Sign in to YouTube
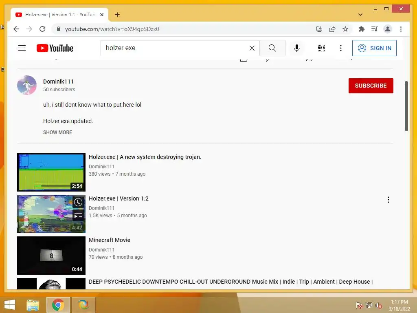Screen dimensions: 417x313 (x=374, y=48)
